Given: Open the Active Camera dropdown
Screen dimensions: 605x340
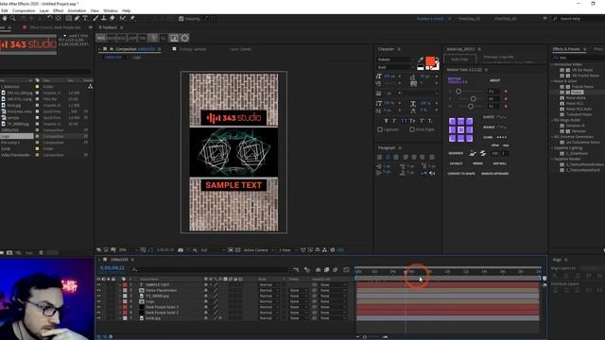Looking at the screenshot, I should (x=258, y=250).
